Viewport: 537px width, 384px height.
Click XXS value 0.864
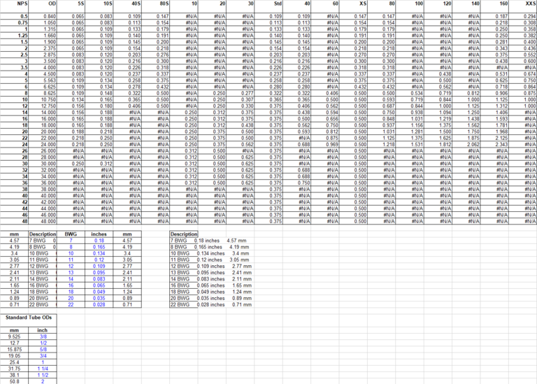click(x=522, y=87)
